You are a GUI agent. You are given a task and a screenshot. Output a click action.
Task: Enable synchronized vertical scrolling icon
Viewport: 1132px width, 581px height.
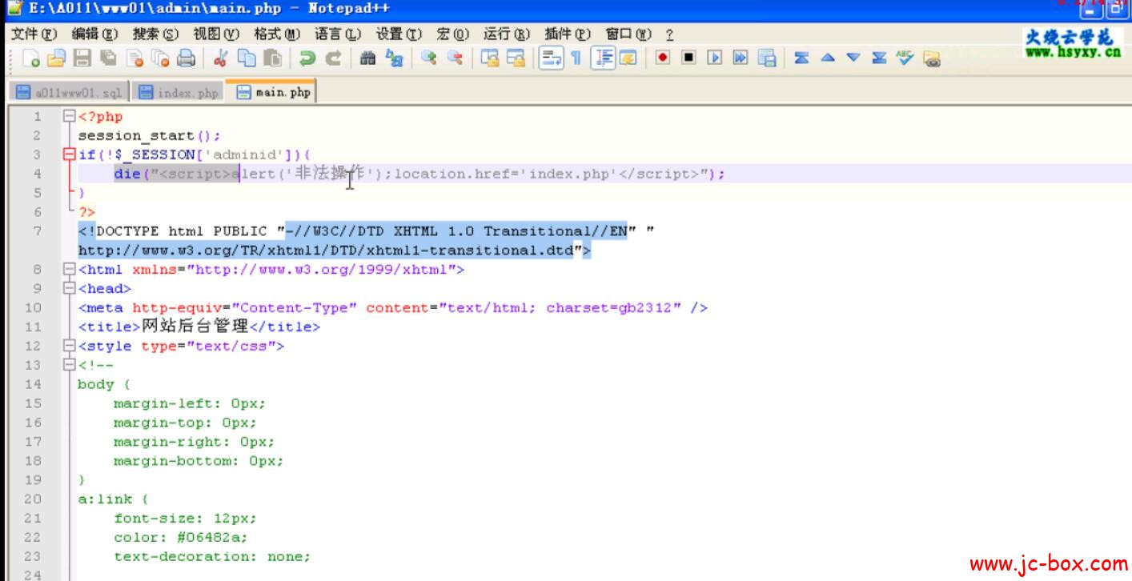489,58
